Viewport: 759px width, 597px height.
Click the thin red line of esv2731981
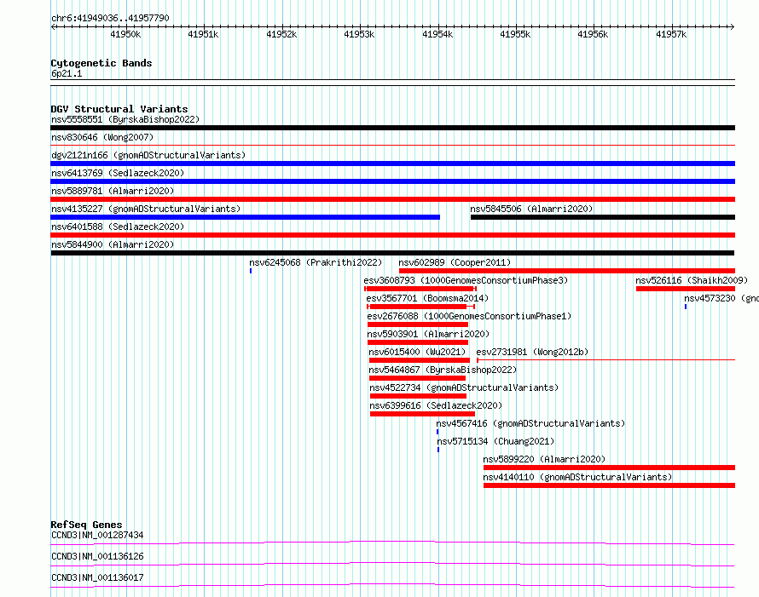pos(606,360)
